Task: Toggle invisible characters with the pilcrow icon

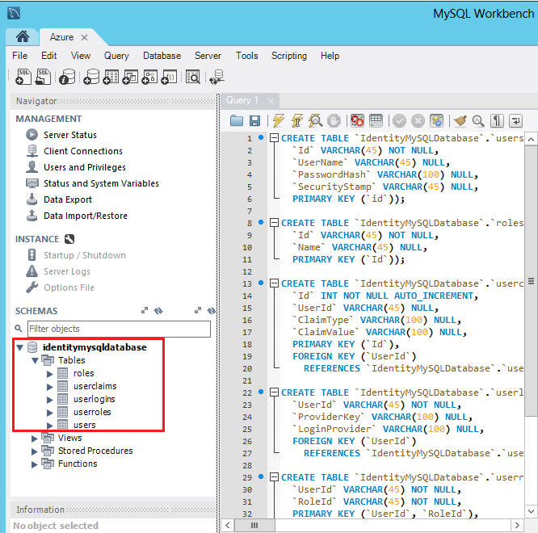Action: pos(497,121)
